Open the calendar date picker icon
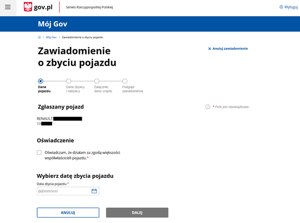This screenshot has height=223, width=300. [x=94, y=191]
